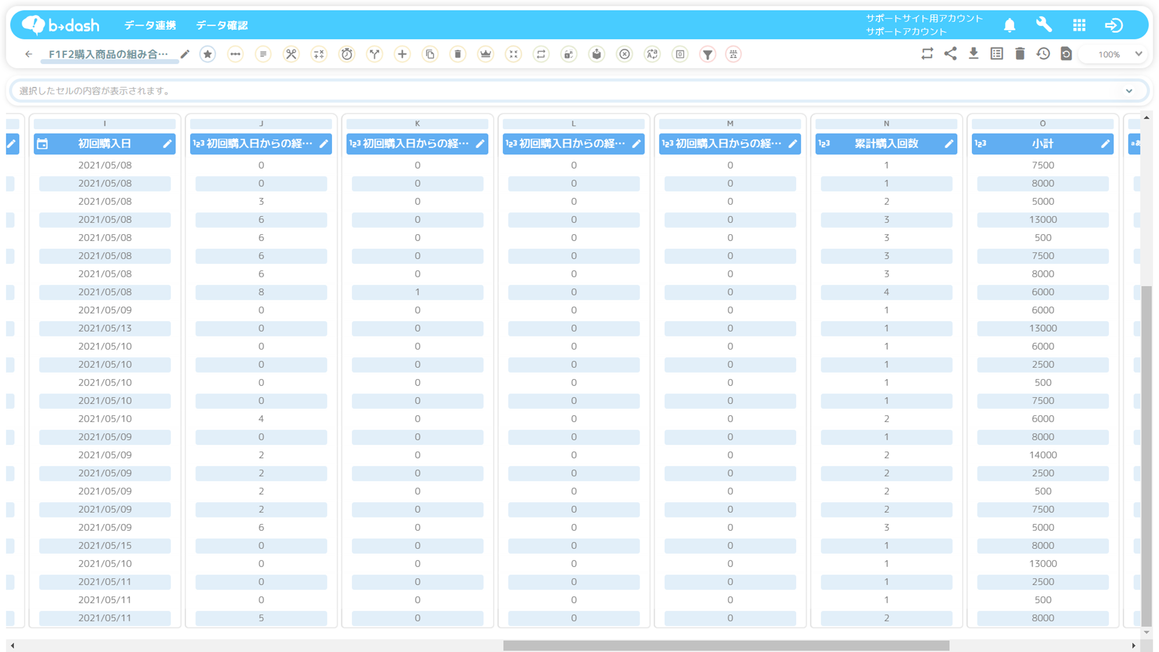
Task: Click the column J cell with value 8
Action: (x=261, y=292)
